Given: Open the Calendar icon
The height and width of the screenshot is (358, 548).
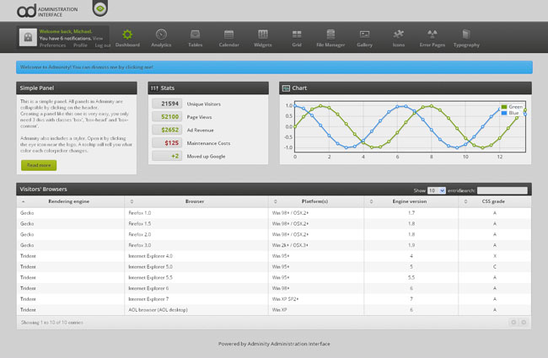Looking at the screenshot, I should [229, 35].
